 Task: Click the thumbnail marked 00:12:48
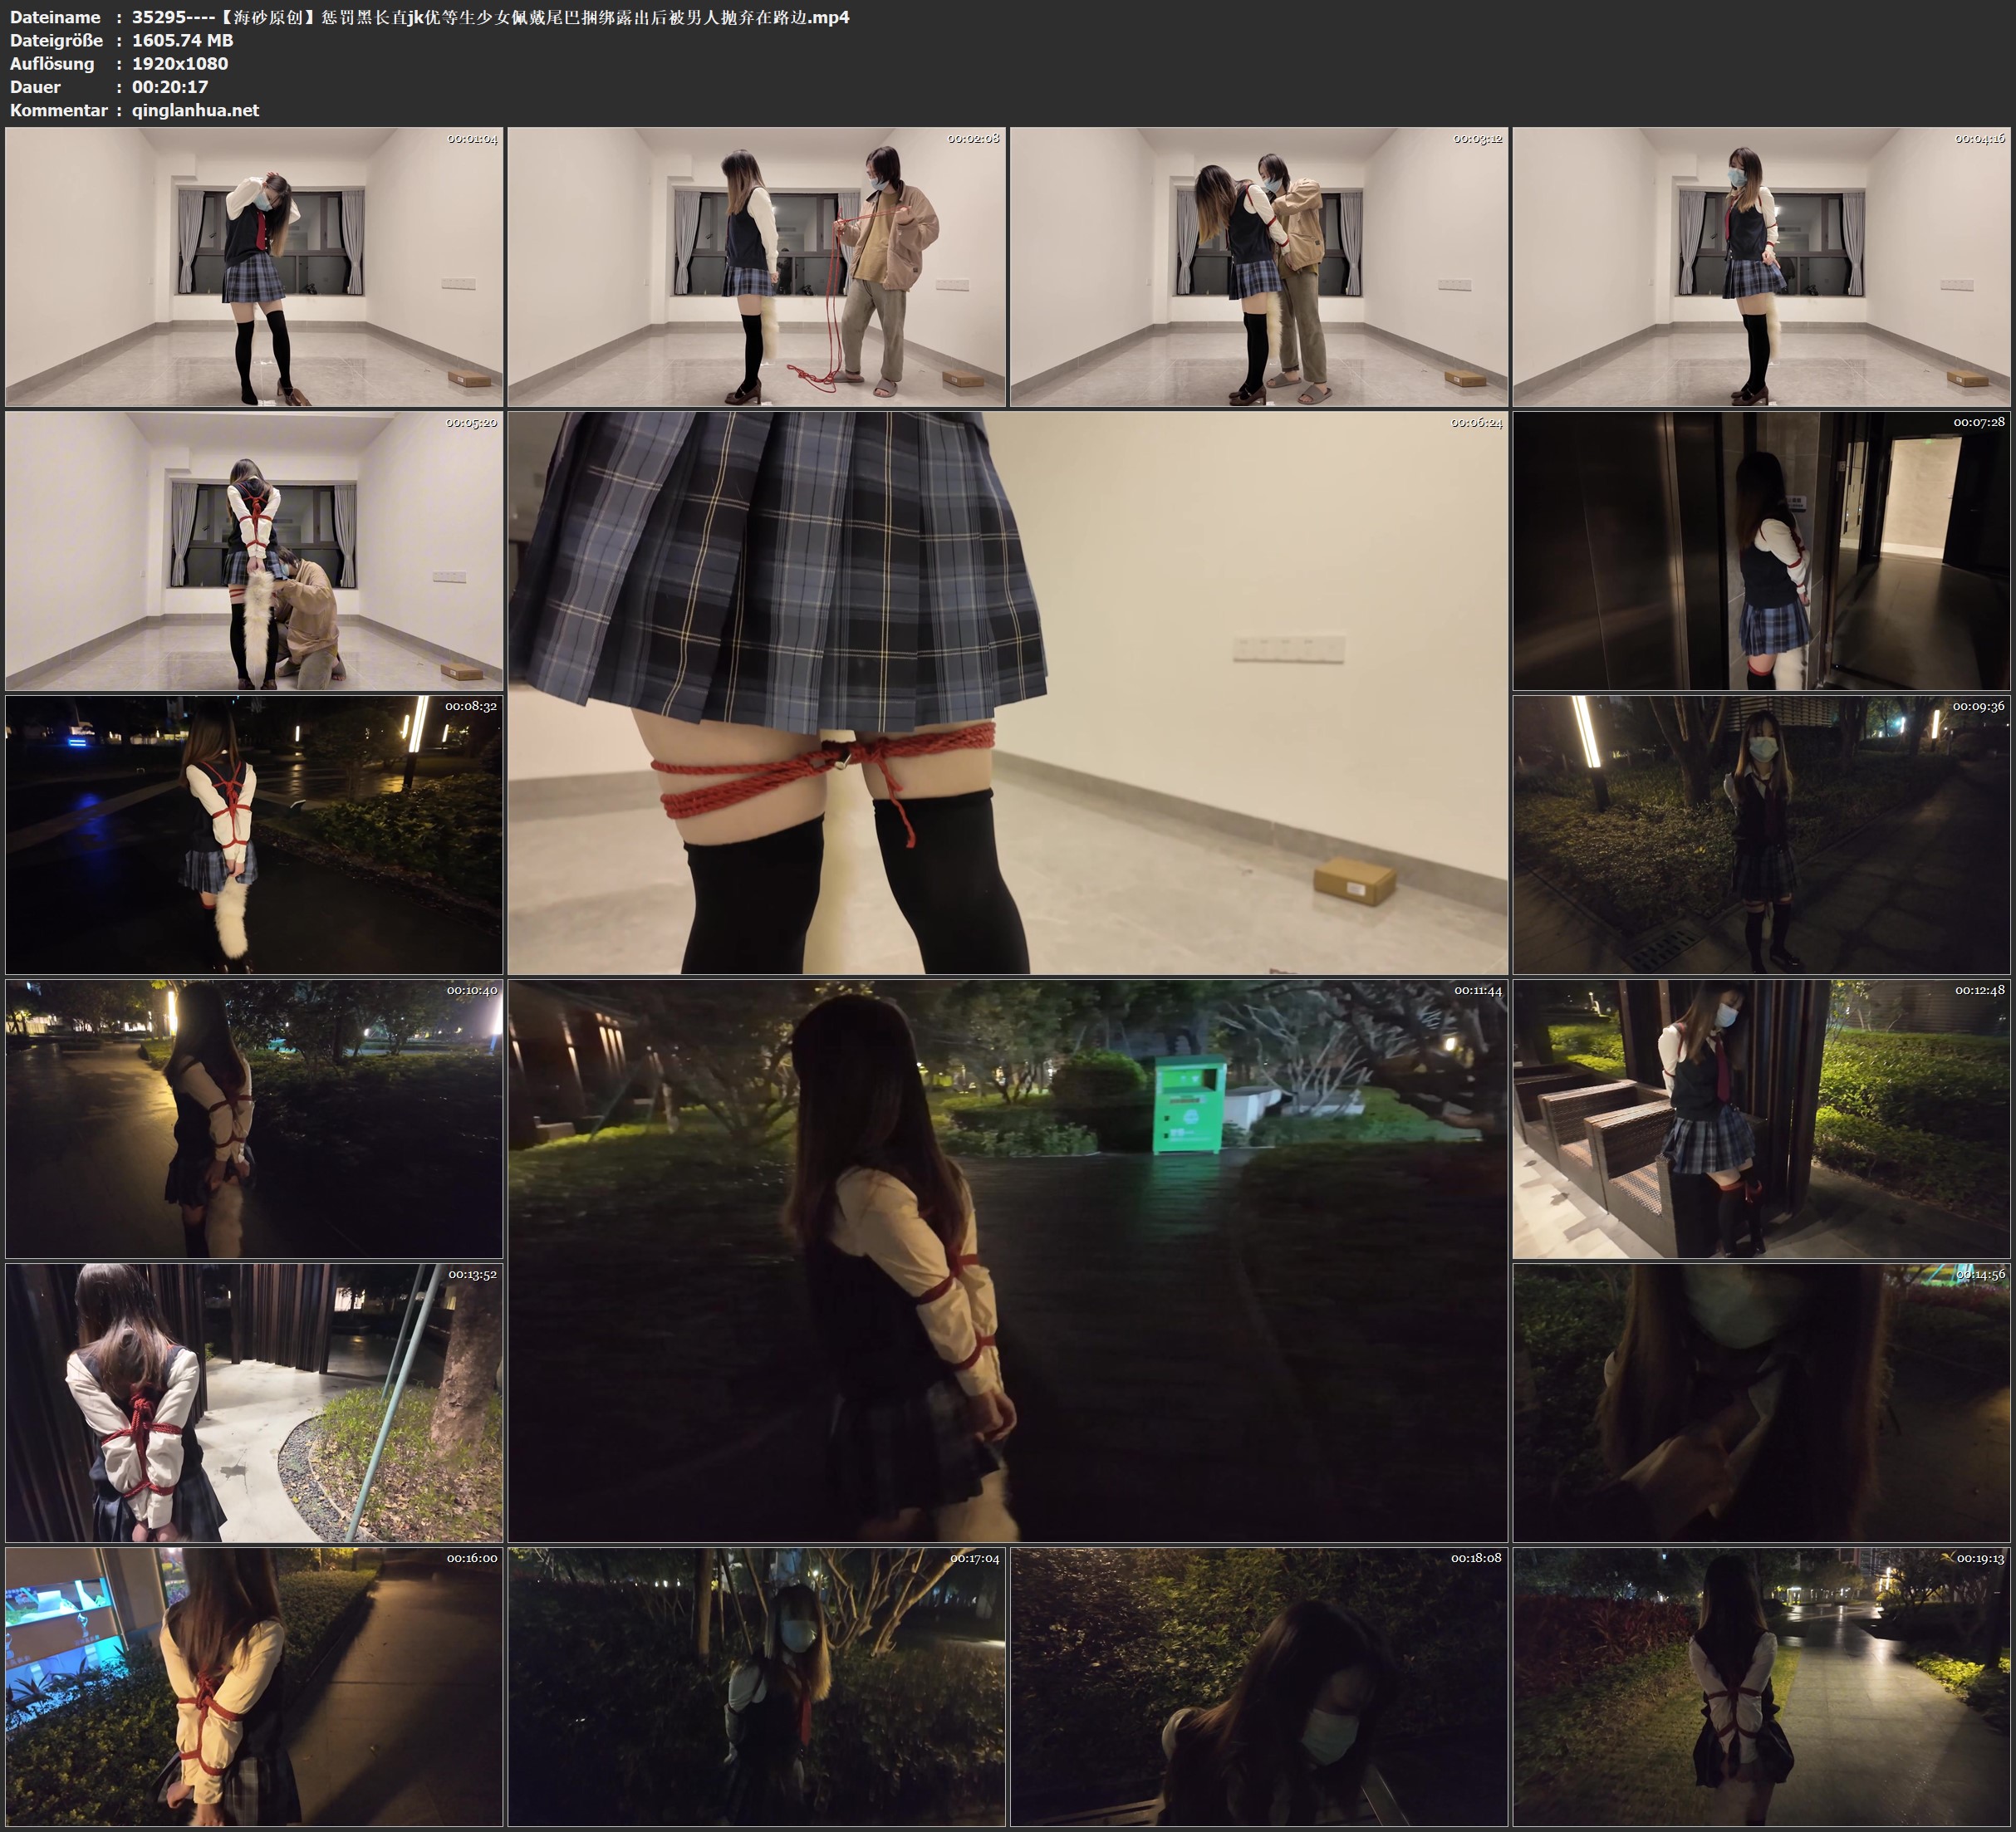(1762, 1119)
